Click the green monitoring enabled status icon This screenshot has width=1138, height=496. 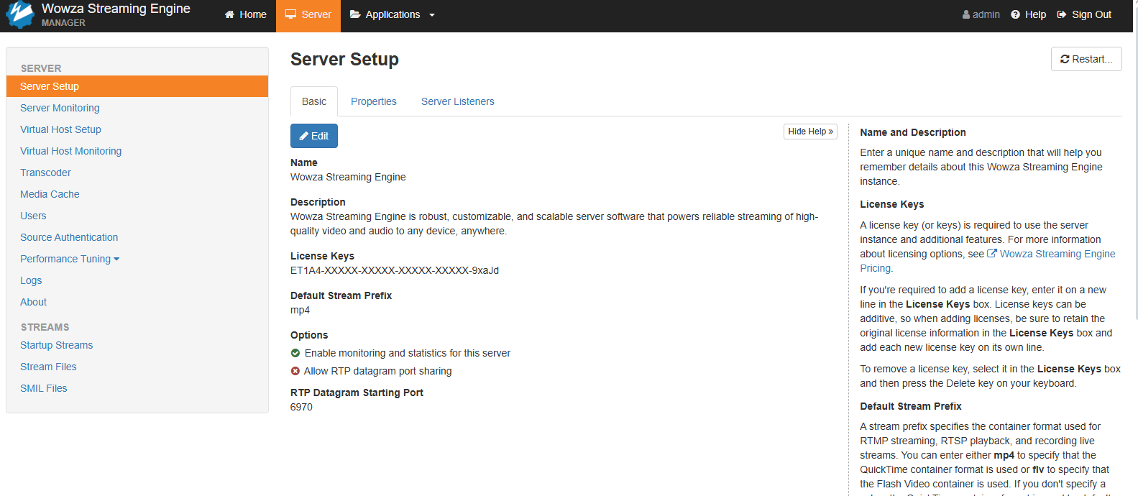click(x=295, y=353)
